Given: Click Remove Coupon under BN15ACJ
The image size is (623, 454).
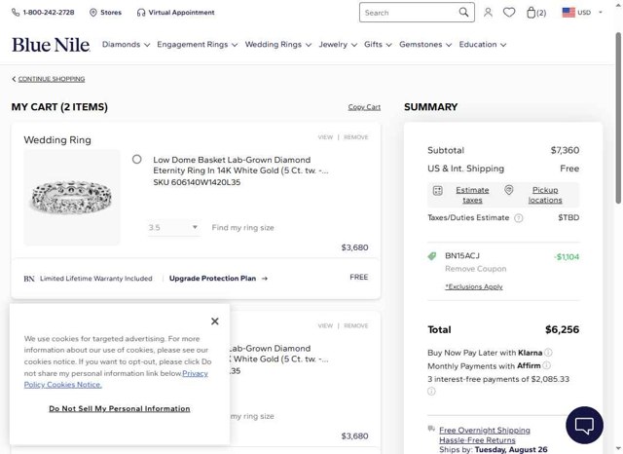Looking at the screenshot, I should tap(476, 269).
